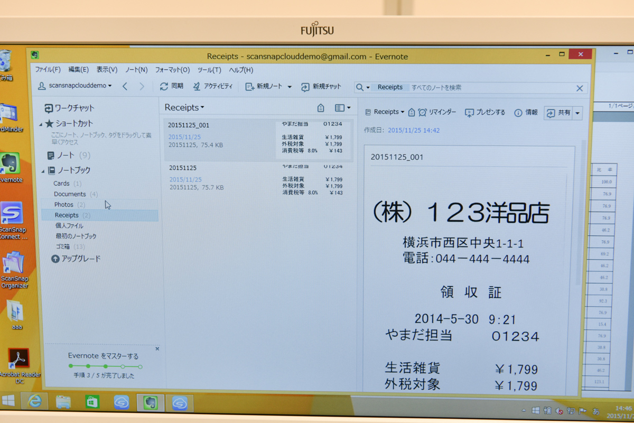This screenshot has height=423, width=634.
Task: Open Receipts notebook dropdown above note
Action: pyautogui.click(x=385, y=112)
